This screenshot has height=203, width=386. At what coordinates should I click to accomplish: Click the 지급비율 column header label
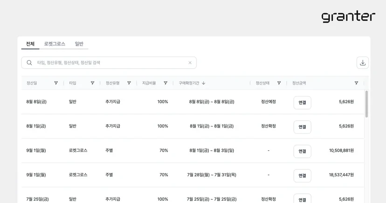(x=149, y=83)
